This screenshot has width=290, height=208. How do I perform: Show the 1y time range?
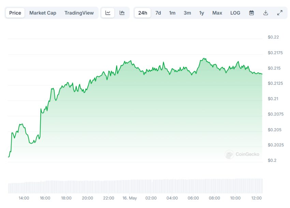[x=202, y=13]
